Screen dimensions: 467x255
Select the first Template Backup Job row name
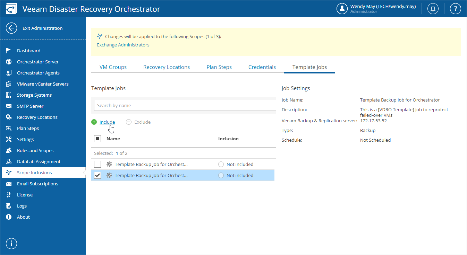(x=151, y=164)
